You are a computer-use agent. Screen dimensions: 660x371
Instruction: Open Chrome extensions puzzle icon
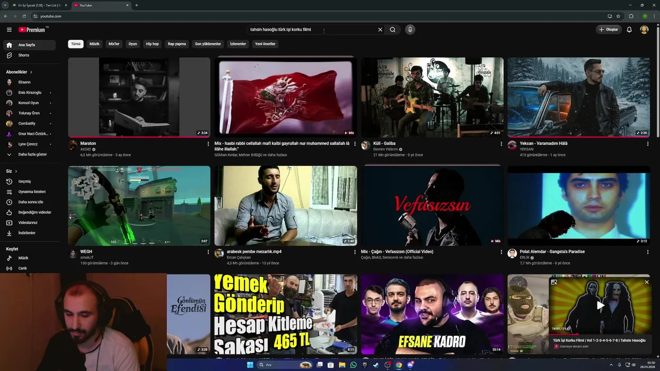click(631, 16)
